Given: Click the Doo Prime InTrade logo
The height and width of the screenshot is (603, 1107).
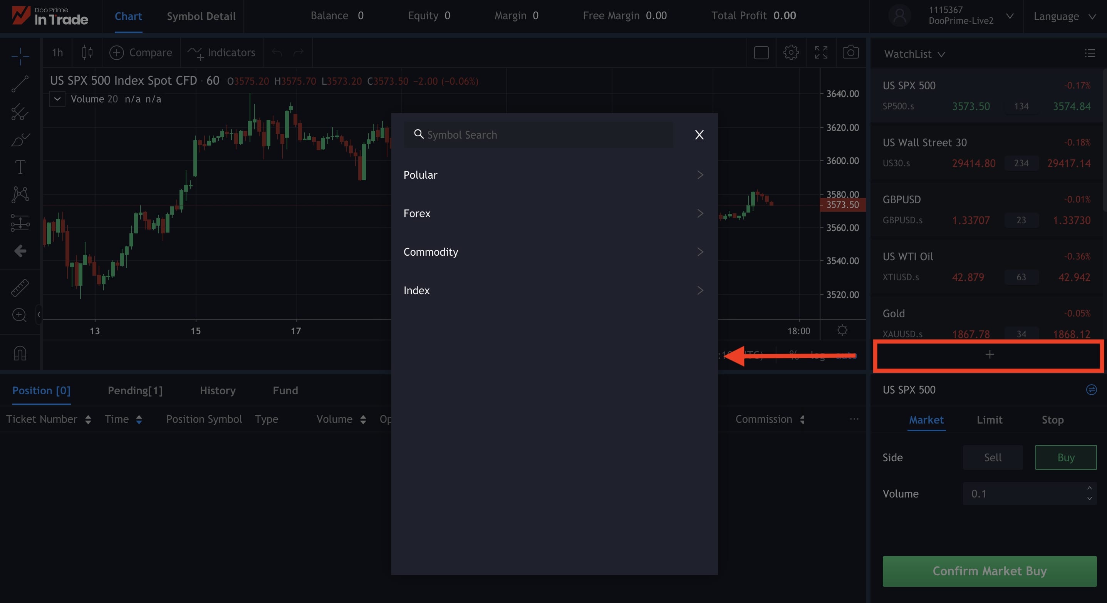Looking at the screenshot, I should pos(50,16).
